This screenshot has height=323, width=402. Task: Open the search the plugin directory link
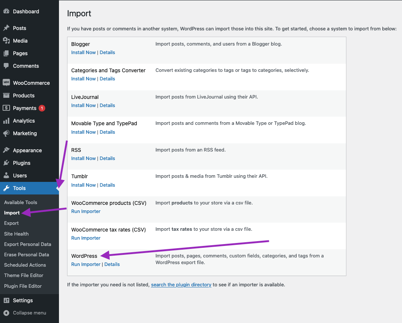click(181, 284)
